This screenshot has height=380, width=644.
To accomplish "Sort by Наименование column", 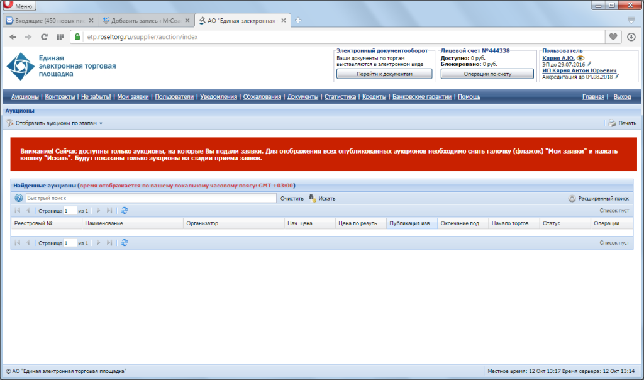I will coord(132,223).
